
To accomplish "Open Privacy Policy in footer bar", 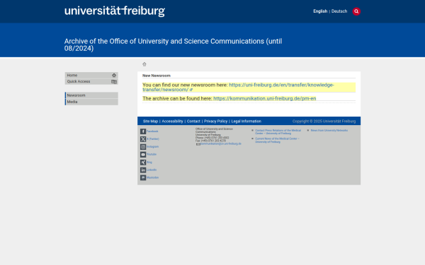I will click(216, 121).
